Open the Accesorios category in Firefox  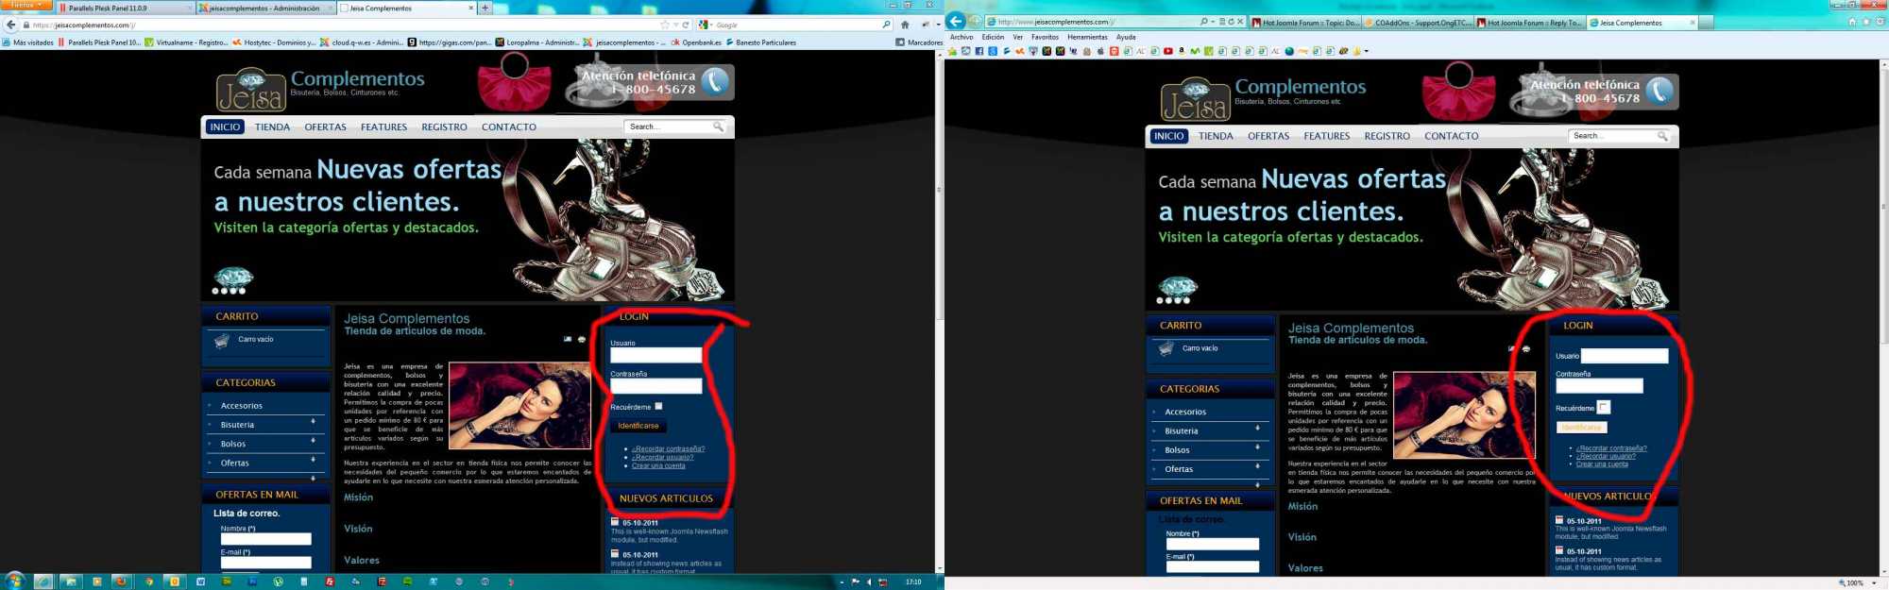click(x=242, y=406)
